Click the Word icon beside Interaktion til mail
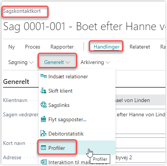Viewport: 167px width, 166px height. [x=44, y=162]
